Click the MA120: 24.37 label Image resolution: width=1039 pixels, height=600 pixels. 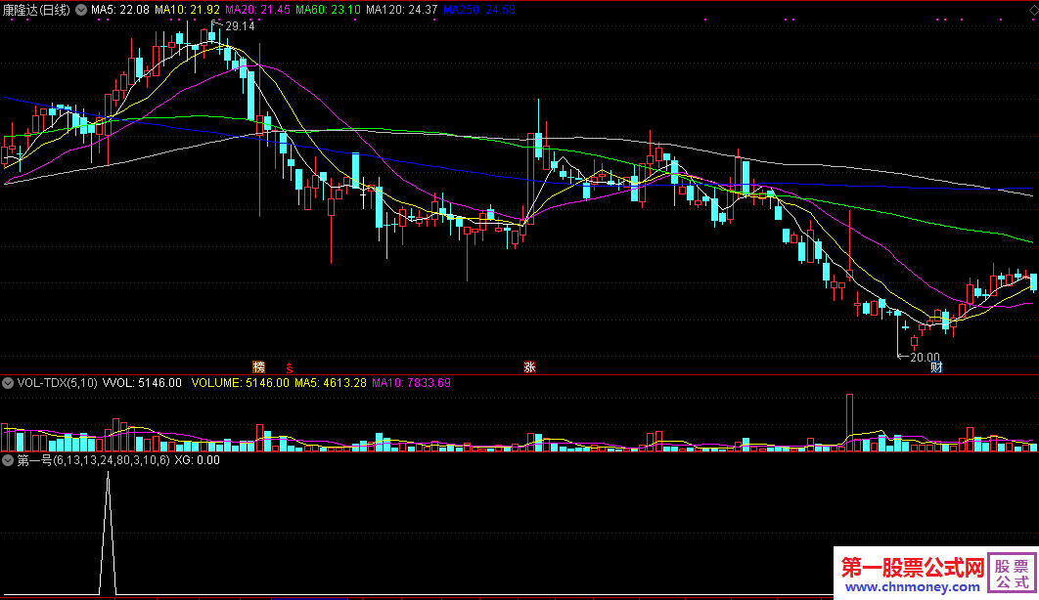[x=401, y=10]
